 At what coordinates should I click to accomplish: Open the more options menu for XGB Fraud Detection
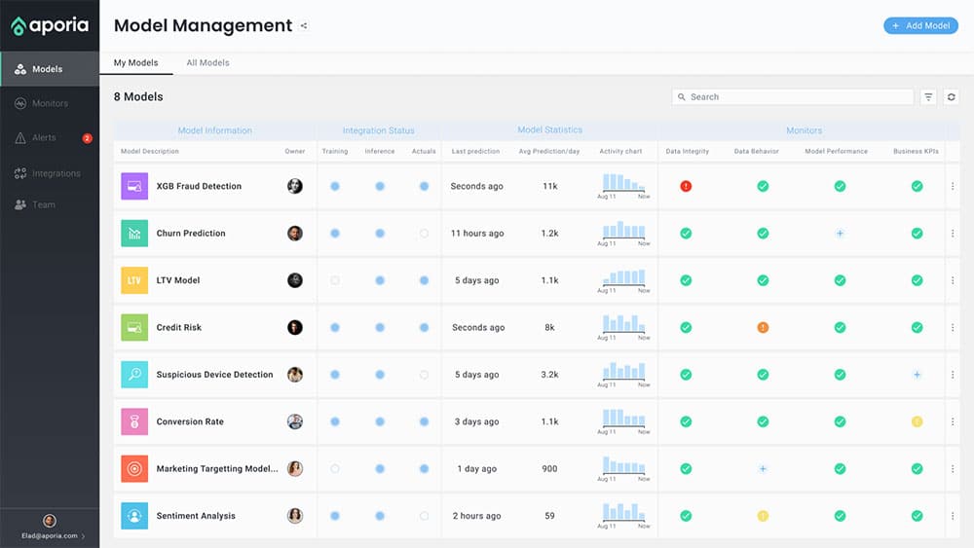[953, 186]
